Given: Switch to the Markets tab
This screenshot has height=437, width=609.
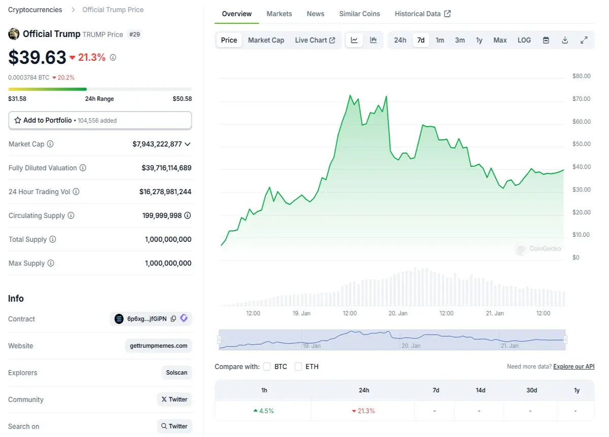Looking at the screenshot, I should tap(279, 14).
